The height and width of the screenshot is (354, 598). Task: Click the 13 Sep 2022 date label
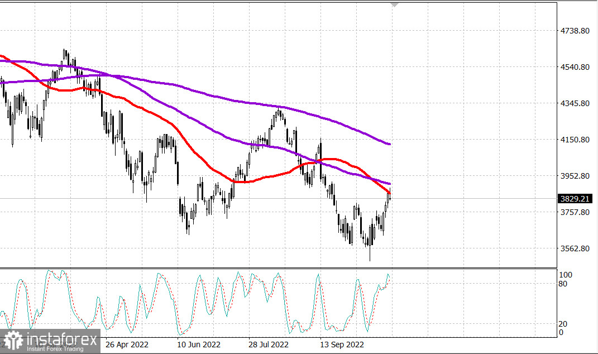(x=342, y=345)
